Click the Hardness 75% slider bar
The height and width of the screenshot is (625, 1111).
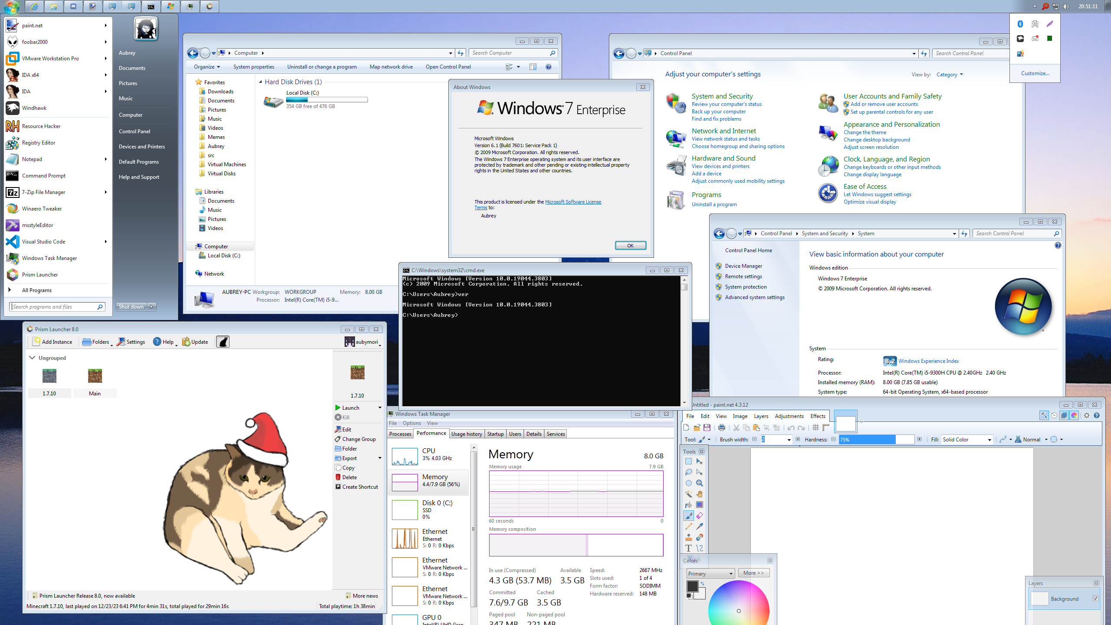point(877,440)
